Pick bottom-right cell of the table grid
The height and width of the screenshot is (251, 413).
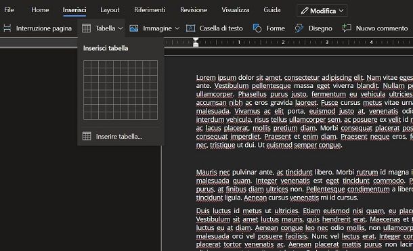point(154,116)
